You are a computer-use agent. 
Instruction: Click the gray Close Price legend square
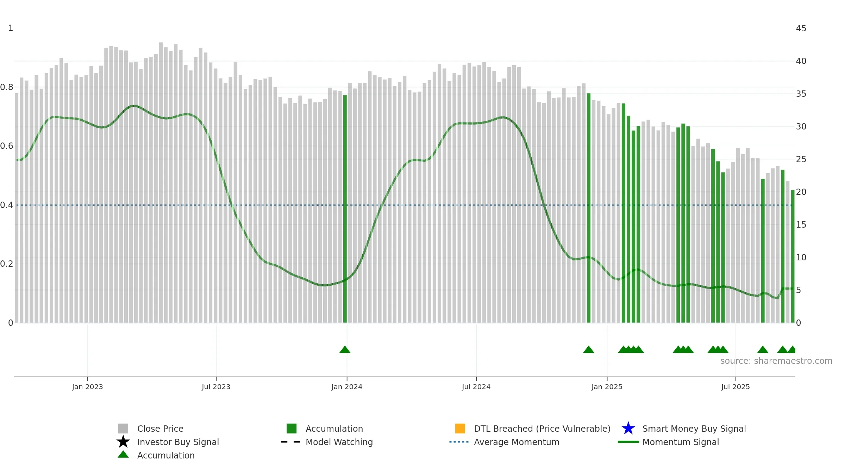(123, 428)
